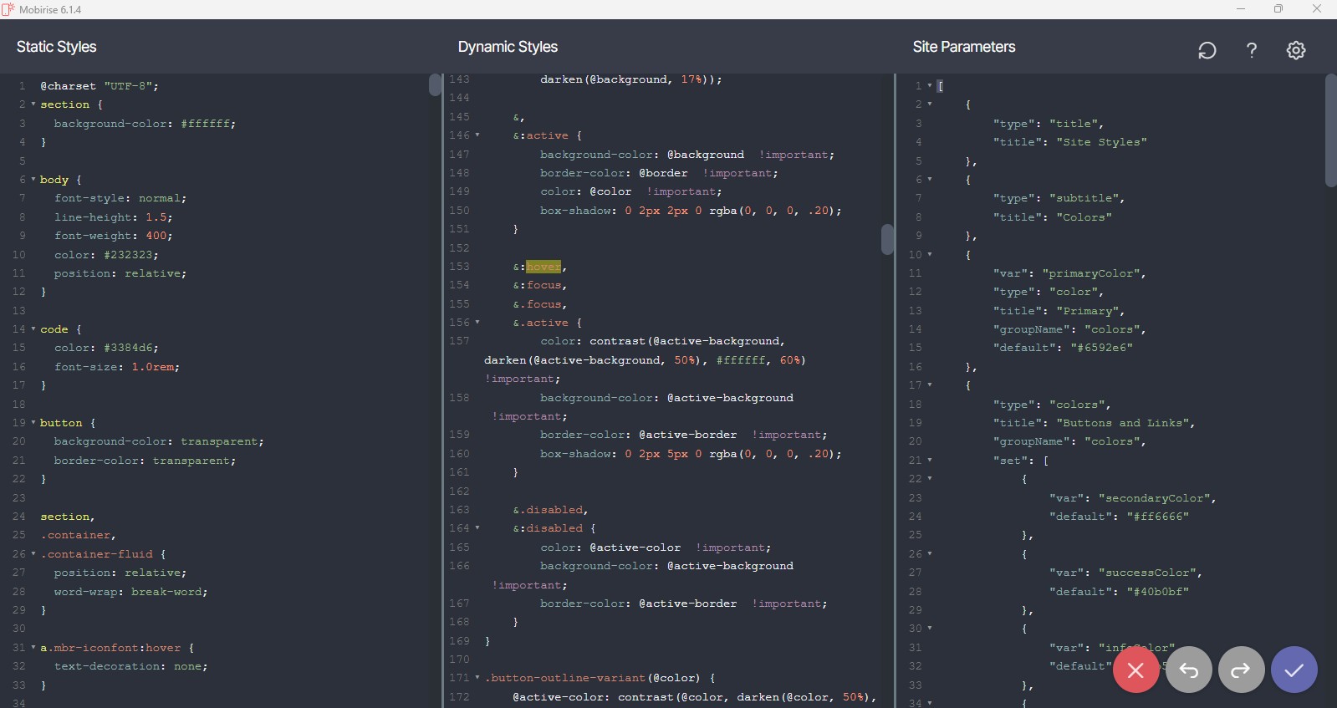Open settings with the gear icon

[x=1295, y=50]
